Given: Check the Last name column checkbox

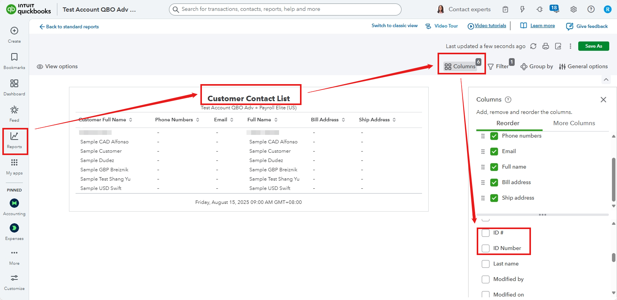Looking at the screenshot, I should 486,264.
